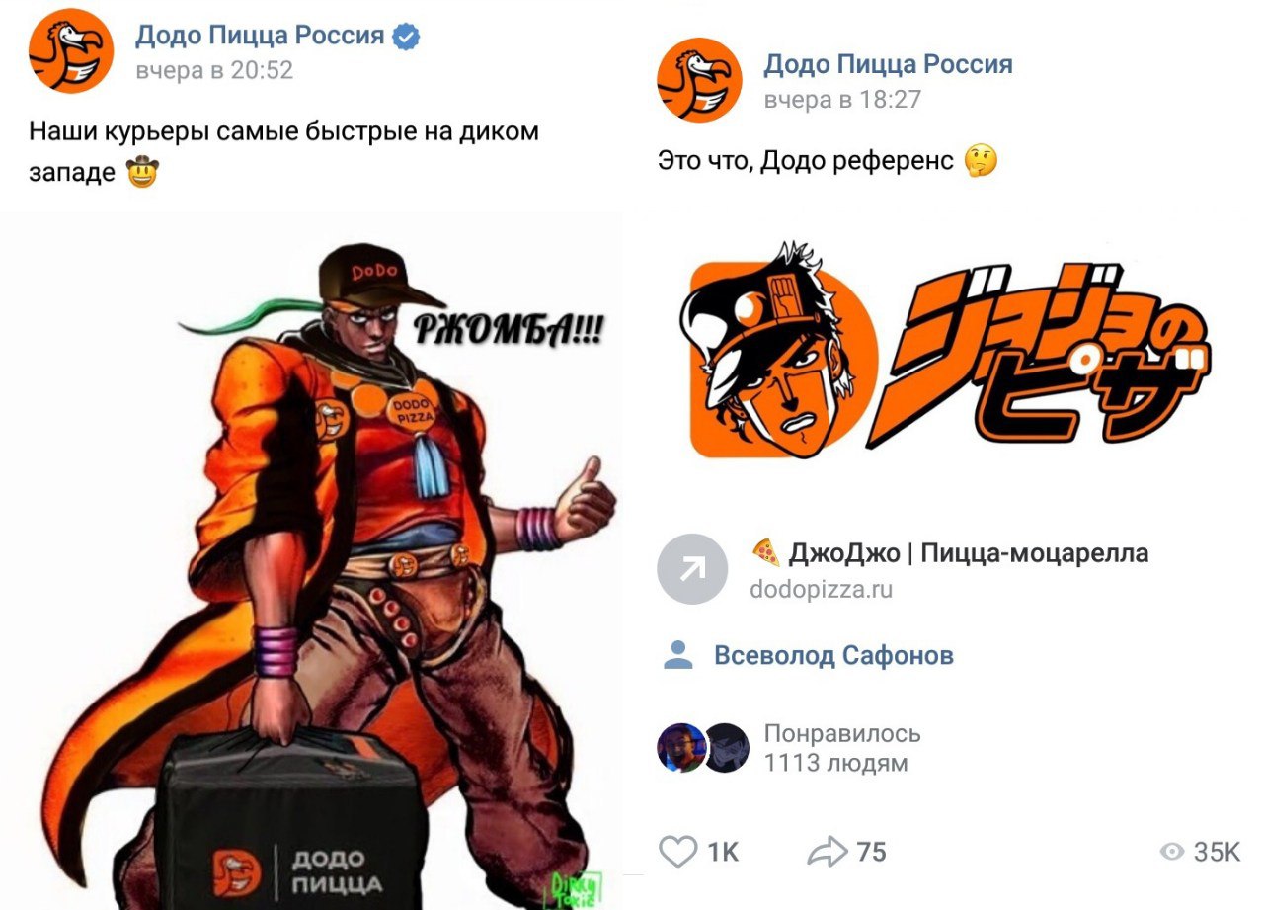Viewport: 1264px width, 910px height.
Task: Click the eye views counter icon
Action: pos(1172,852)
